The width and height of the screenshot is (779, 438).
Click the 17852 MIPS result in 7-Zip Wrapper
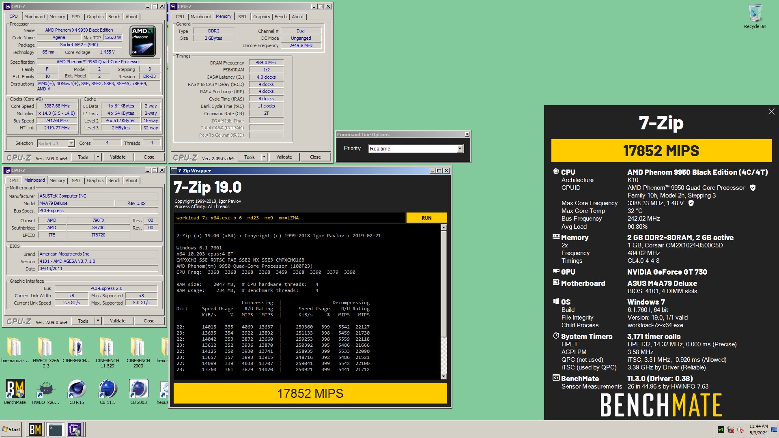pos(310,393)
